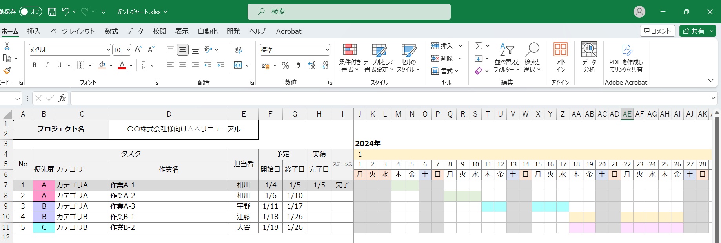Click the 書式 cells button

click(x=445, y=71)
